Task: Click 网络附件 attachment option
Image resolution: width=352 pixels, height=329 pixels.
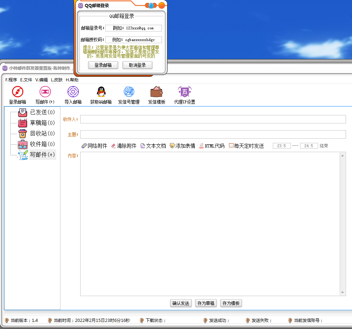Action: click(x=94, y=146)
